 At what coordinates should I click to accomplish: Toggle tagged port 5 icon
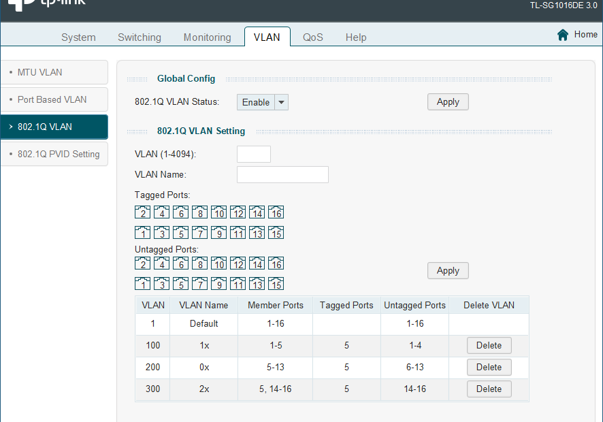(181, 233)
